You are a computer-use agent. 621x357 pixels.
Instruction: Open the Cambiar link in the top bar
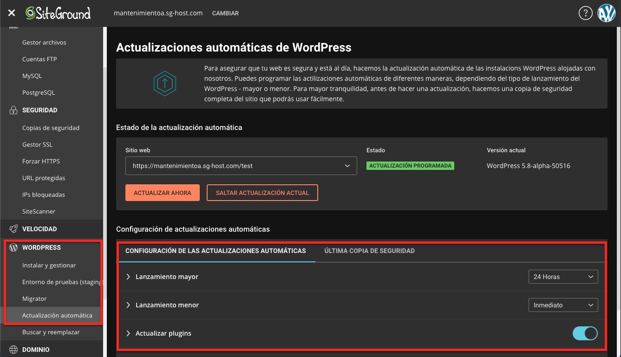225,13
